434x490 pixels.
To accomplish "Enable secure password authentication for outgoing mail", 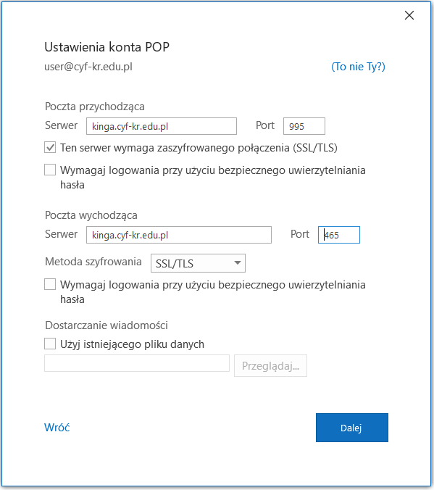I will pyautogui.click(x=50, y=285).
